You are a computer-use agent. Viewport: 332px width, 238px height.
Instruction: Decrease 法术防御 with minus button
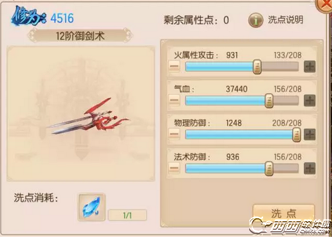(174, 168)
